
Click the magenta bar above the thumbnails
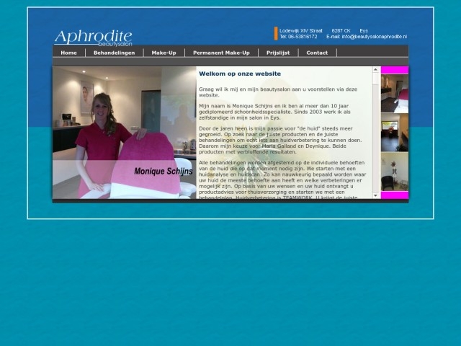tap(394, 70)
